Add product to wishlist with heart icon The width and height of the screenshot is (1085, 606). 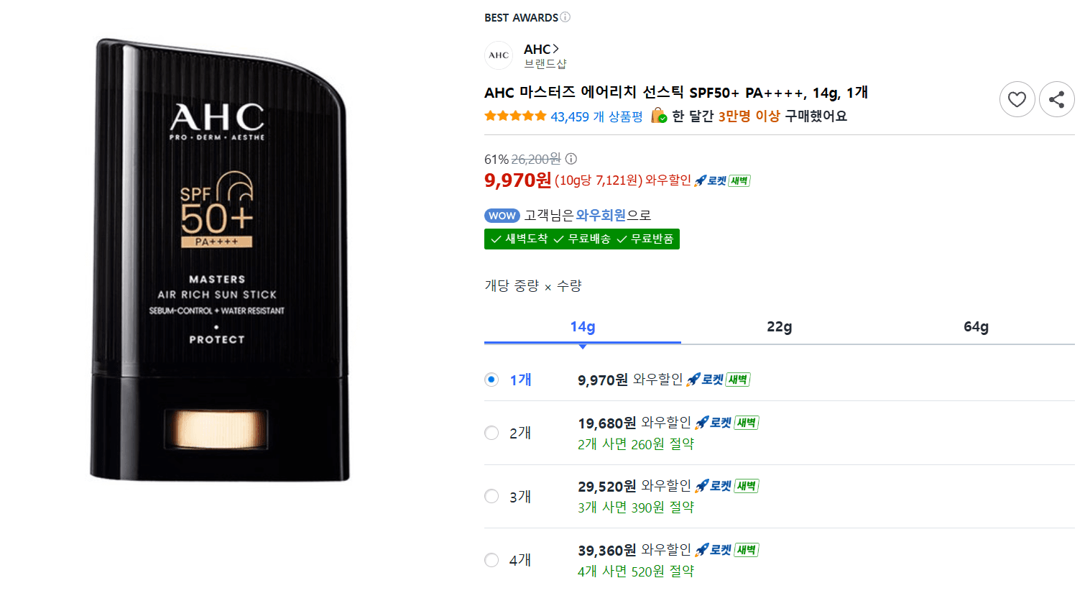(x=1017, y=99)
